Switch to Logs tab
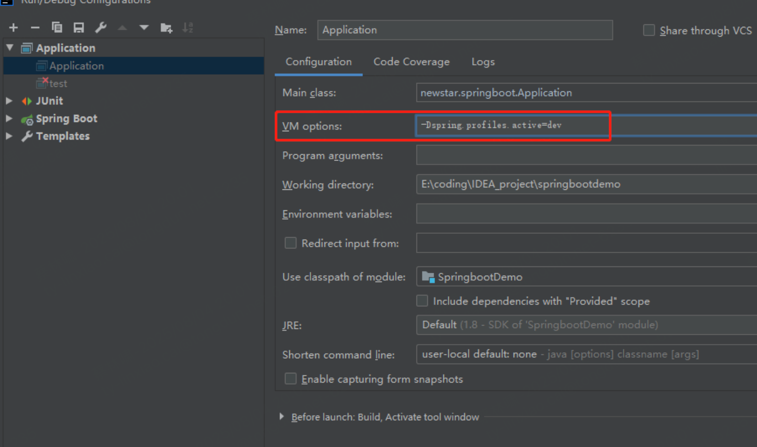This screenshot has height=447, width=757. pos(483,62)
